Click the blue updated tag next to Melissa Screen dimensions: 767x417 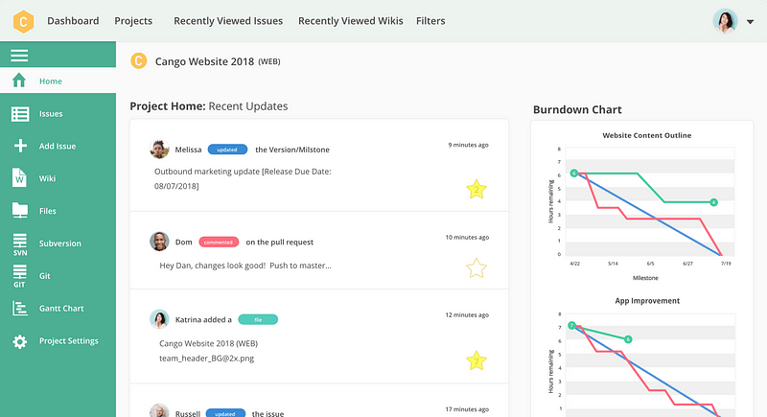227,150
